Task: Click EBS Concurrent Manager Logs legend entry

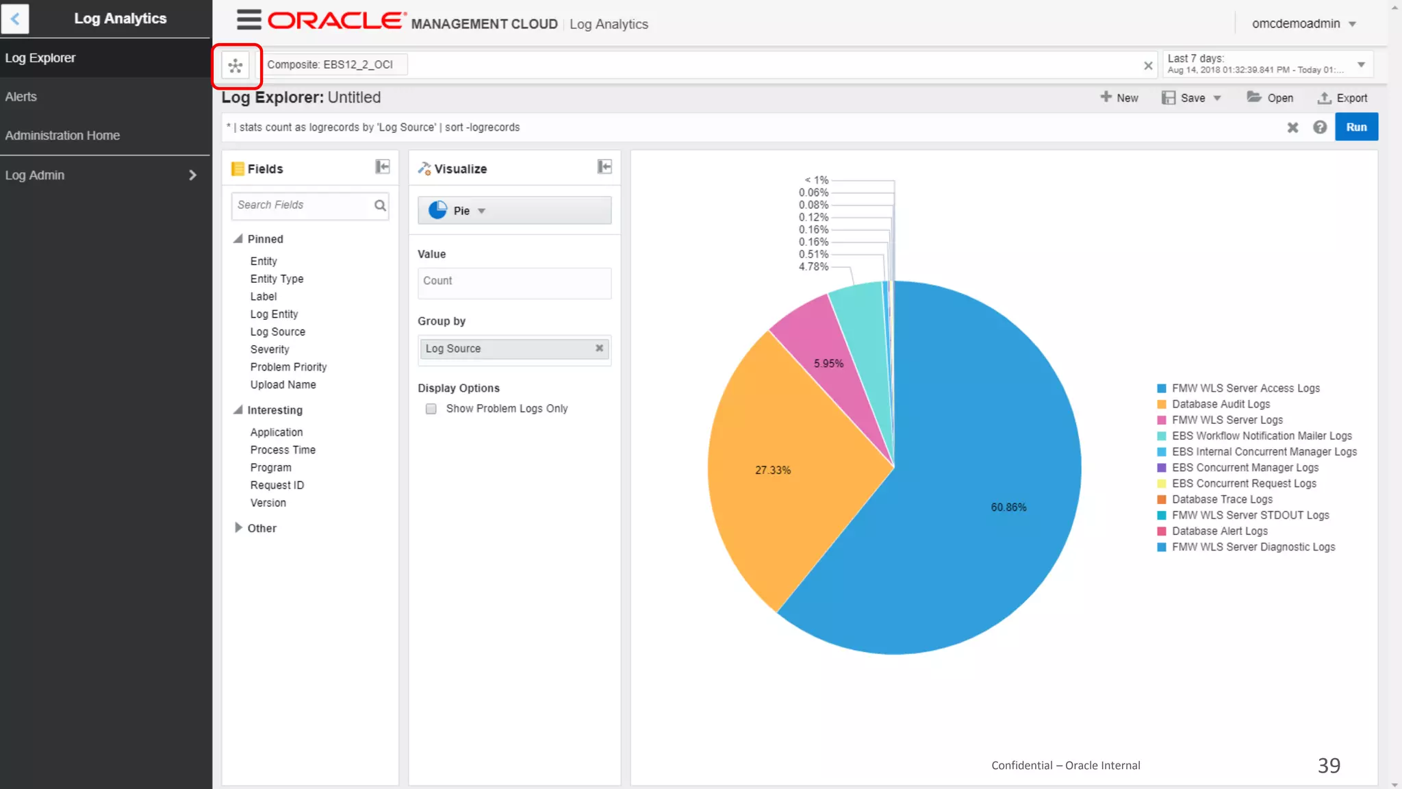Action: 1238,467
